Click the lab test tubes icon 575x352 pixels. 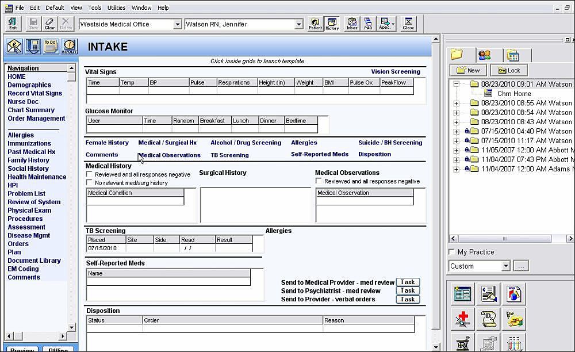tap(513, 342)
